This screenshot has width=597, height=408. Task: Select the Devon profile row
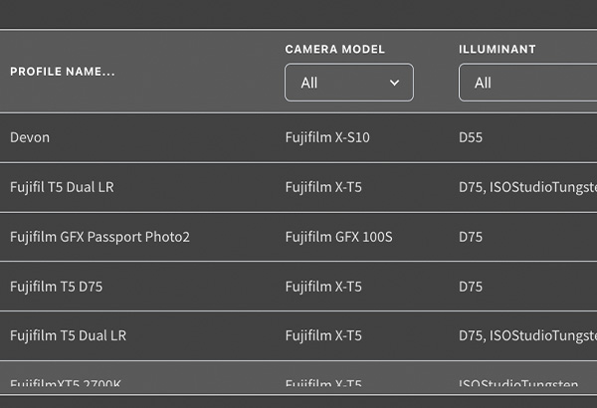click(298, 137)
